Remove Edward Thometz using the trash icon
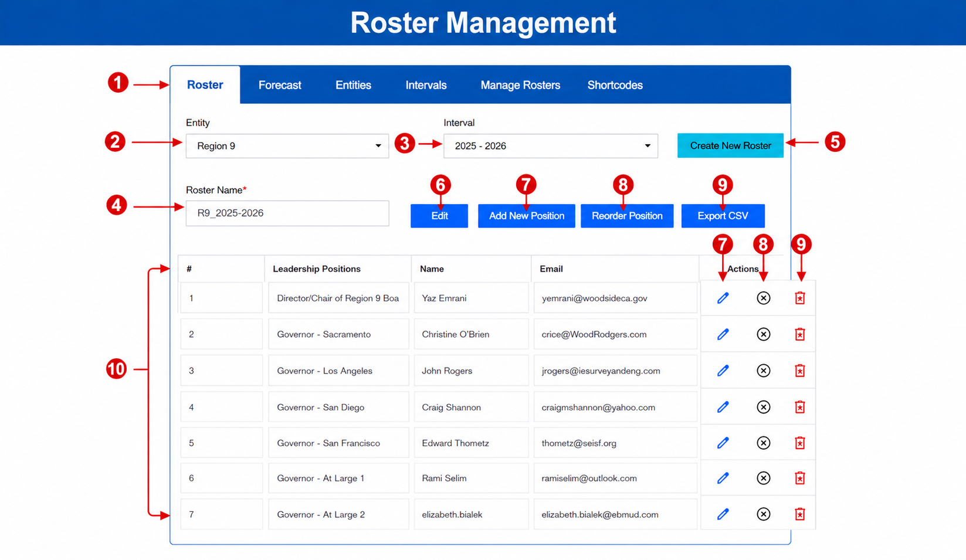 800,443
